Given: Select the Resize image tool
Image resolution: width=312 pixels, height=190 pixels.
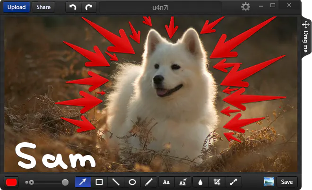Looking at the screenshot, I should pyautogui.click(x=234, y=182).
